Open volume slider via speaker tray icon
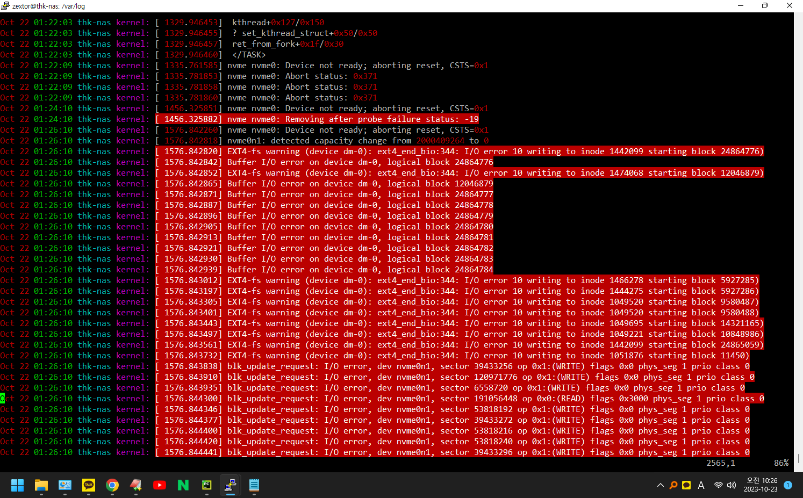Image resolution: width=803 pixels, height=498 pixels. tap(732, 485)
